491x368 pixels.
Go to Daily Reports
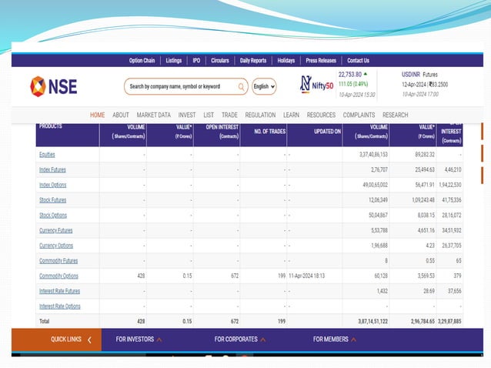click(252, 60)
